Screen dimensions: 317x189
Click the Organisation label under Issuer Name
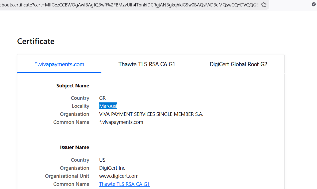(x=75, y=168)
